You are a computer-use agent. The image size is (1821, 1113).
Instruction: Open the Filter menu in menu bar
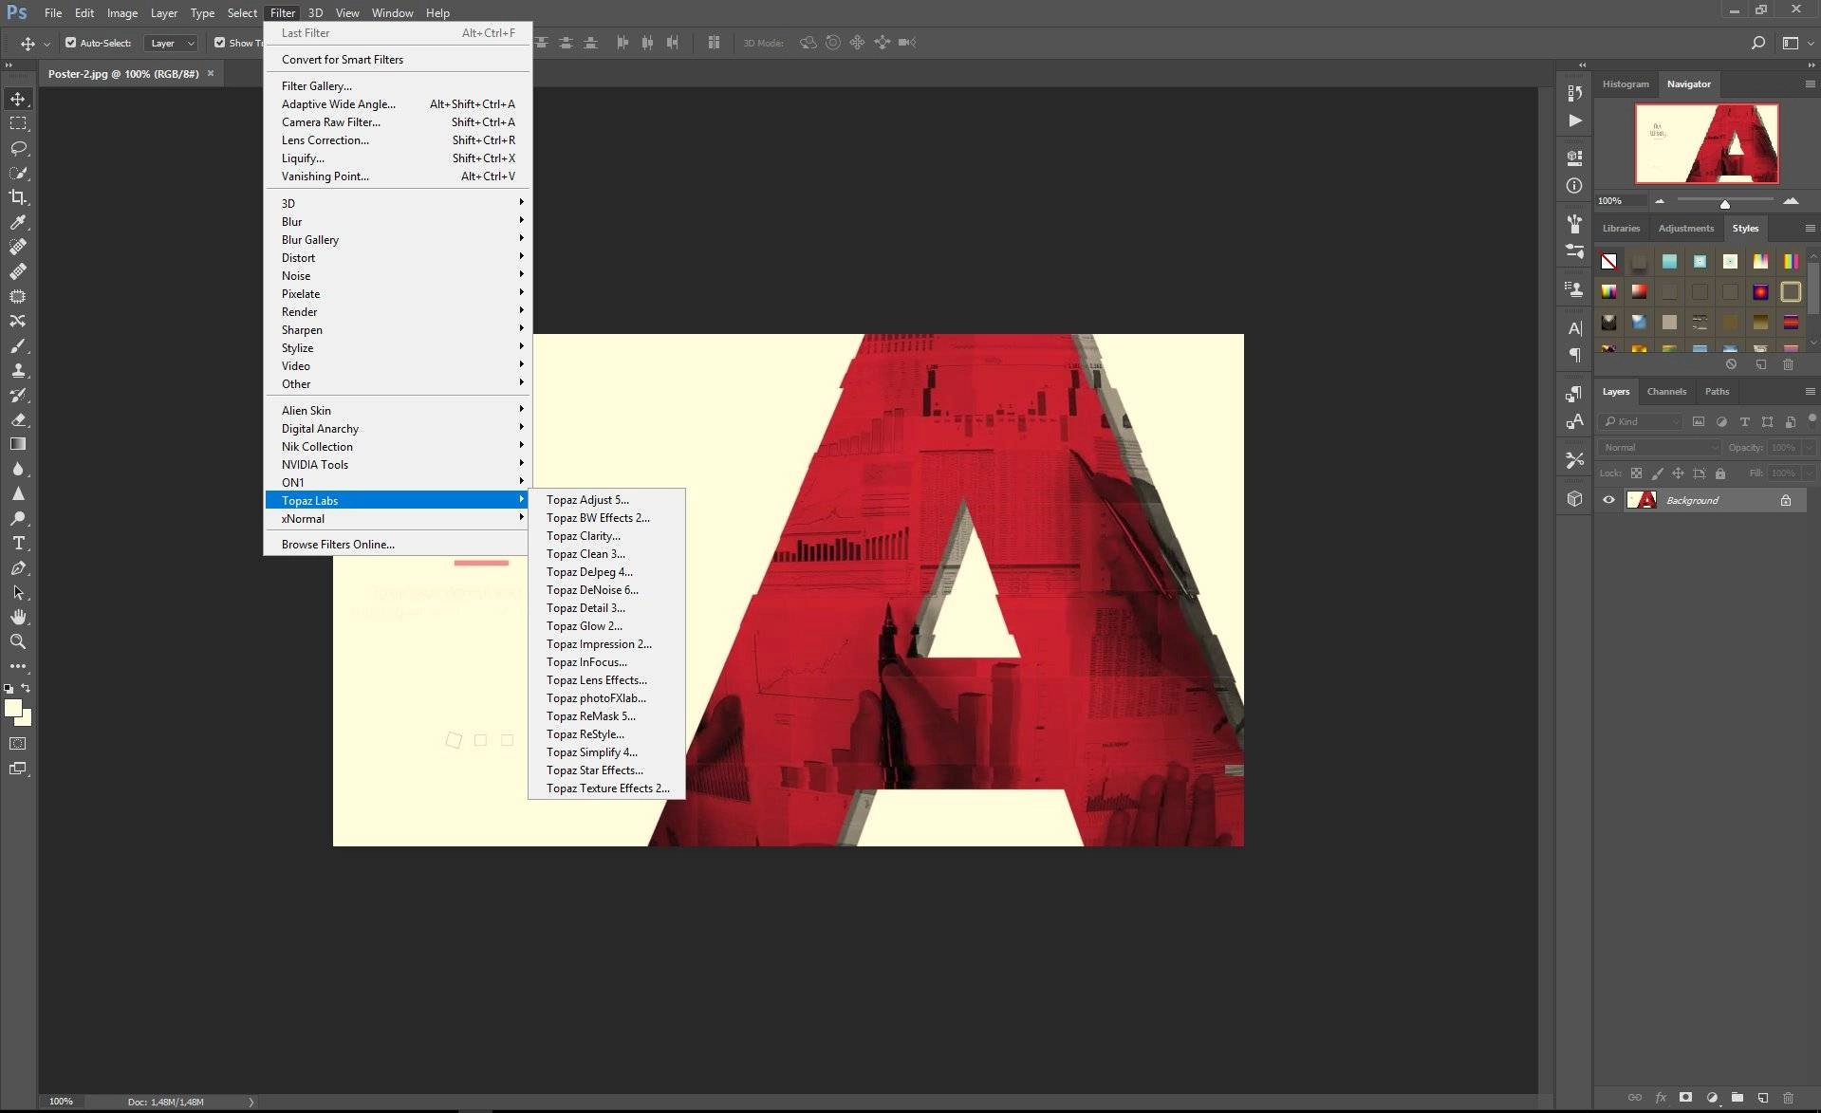(283, 13)
